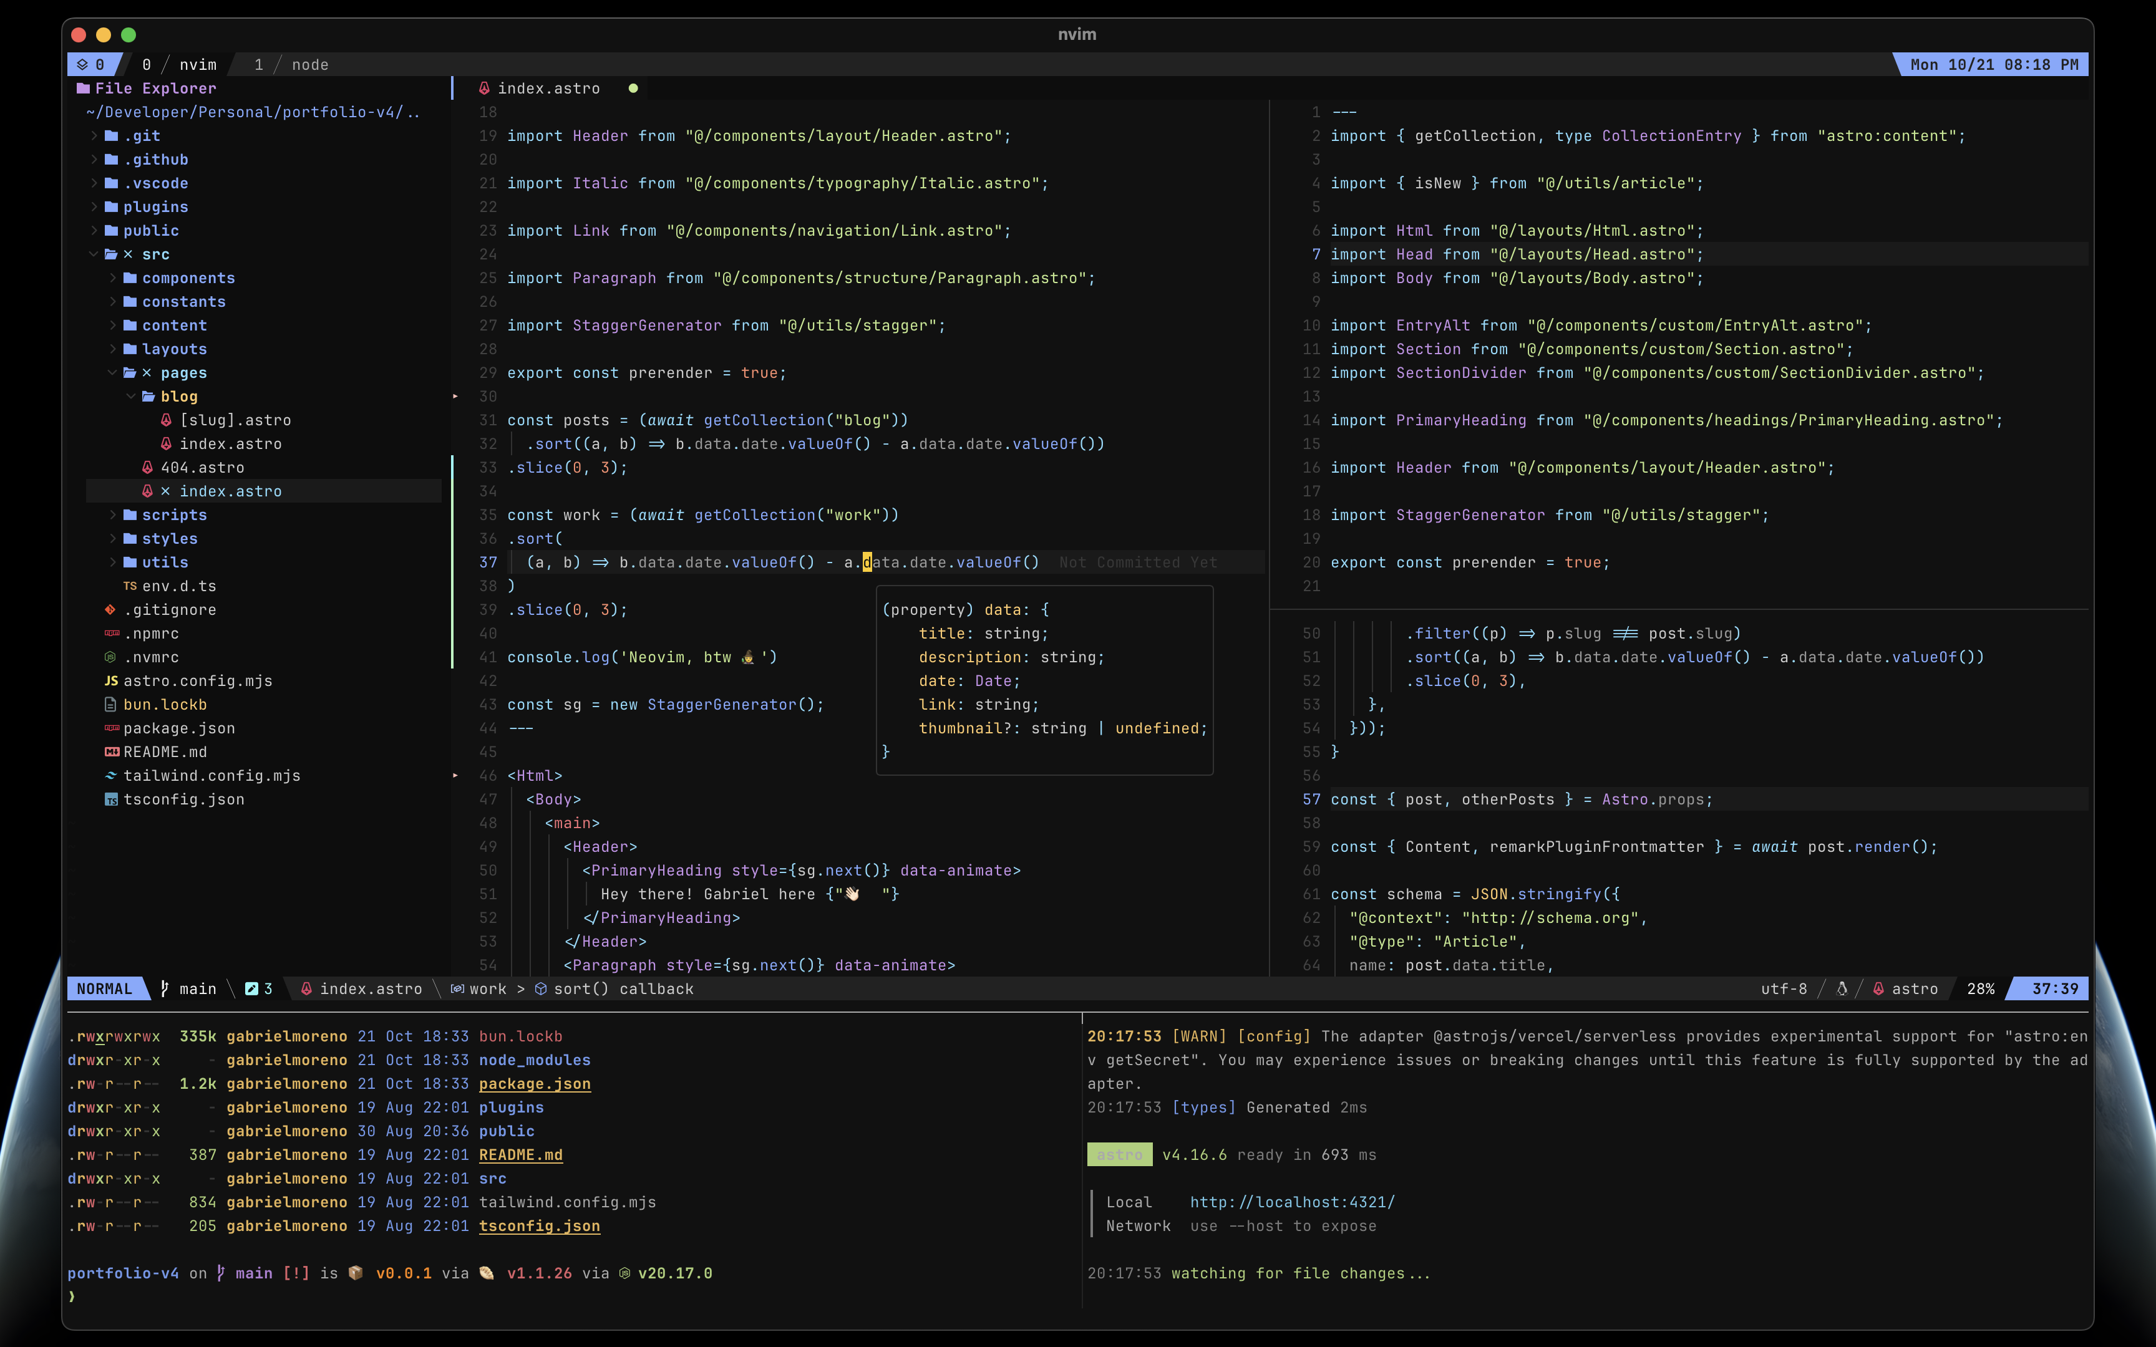This screenshot has height=1347, width=2156.
Task: Open the localhost:4321 link
Action: click(1293, 1202)
